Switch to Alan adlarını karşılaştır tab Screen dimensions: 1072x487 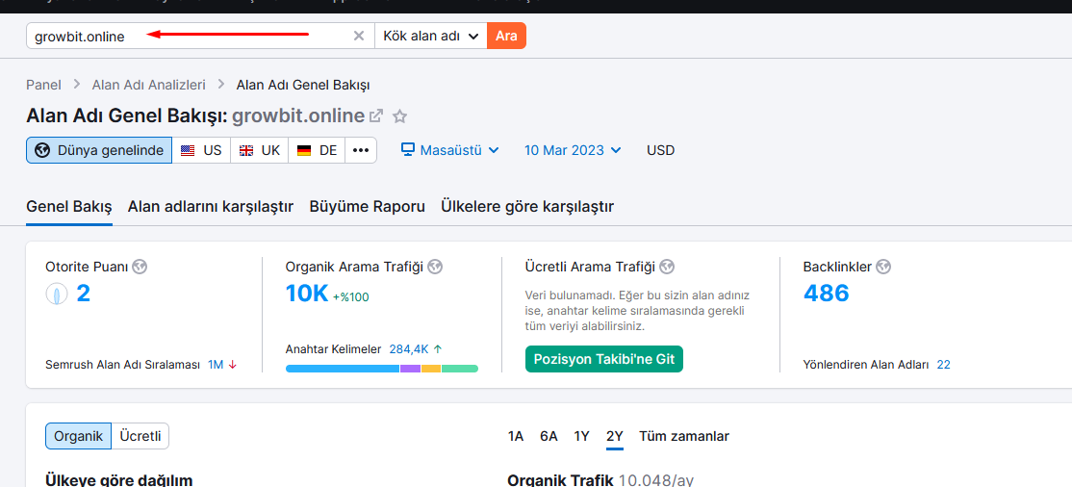[211, 207]
